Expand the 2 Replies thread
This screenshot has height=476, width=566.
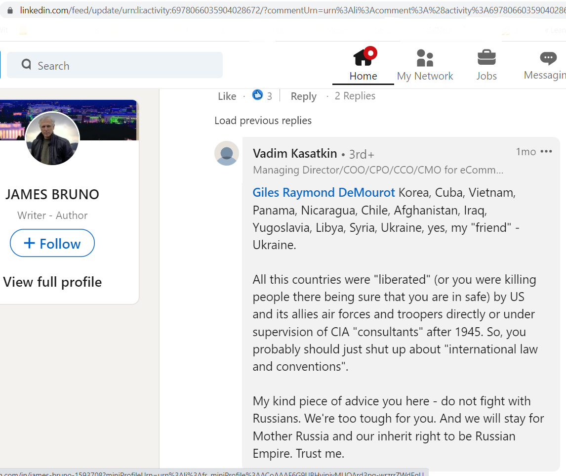355,96
